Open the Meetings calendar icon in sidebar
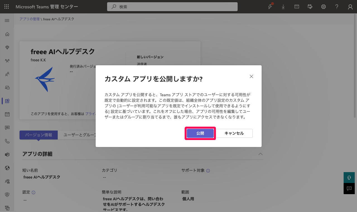The height and width of the screenshot is (212, 357). coord(7,114)
